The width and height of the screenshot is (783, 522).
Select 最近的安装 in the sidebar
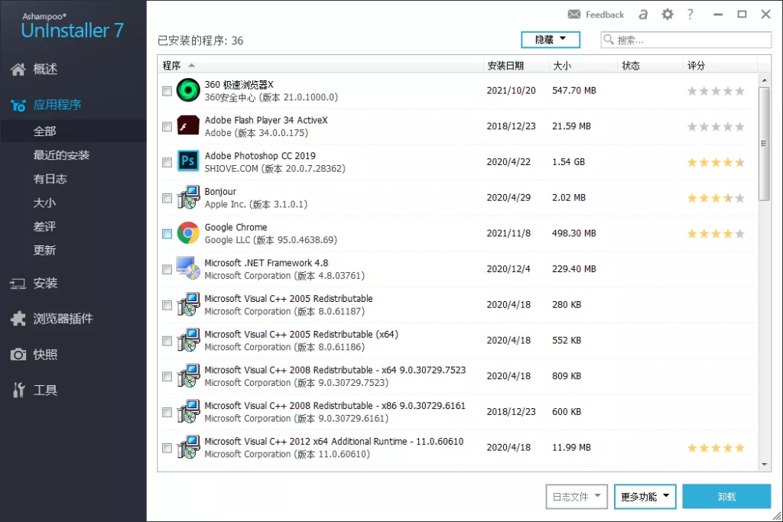pos(61,155)
